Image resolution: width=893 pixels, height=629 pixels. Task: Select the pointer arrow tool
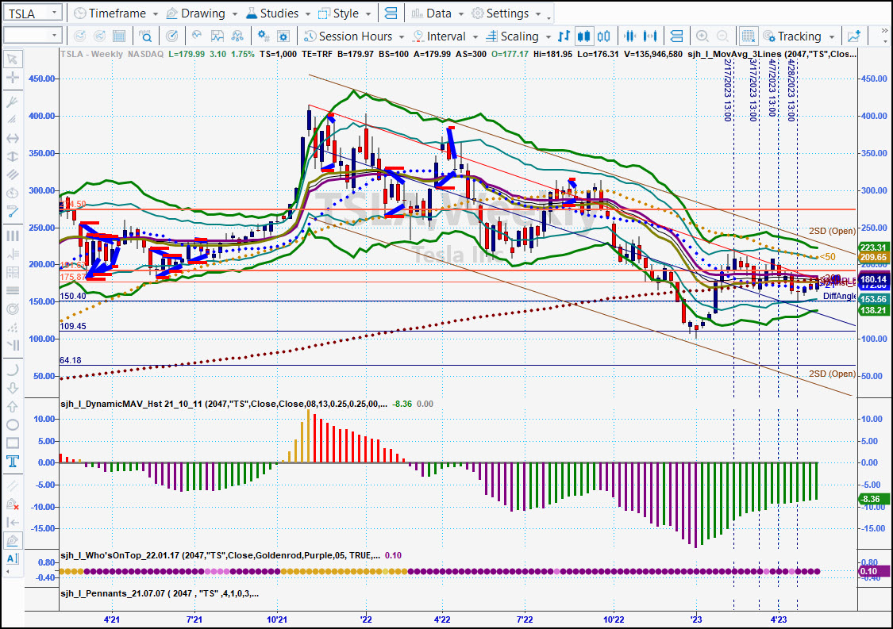[12, 59]
